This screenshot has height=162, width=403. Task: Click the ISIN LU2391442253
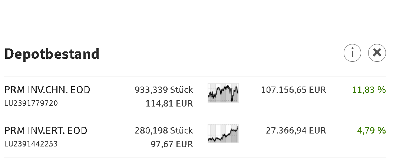click(x=31, y=144)
